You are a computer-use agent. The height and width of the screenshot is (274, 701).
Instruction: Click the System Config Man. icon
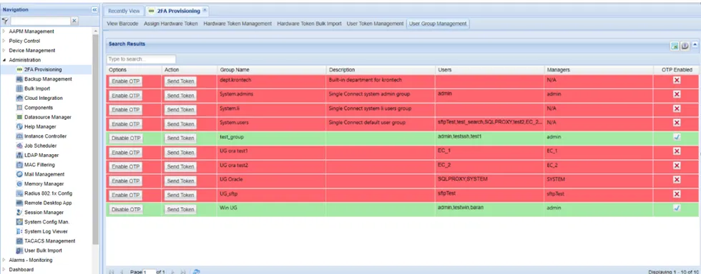pyautogui.click(x=19, y=222)
